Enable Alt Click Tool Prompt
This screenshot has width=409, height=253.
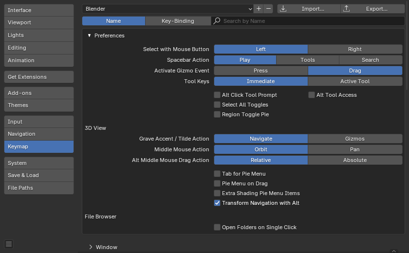click(217, 95)
